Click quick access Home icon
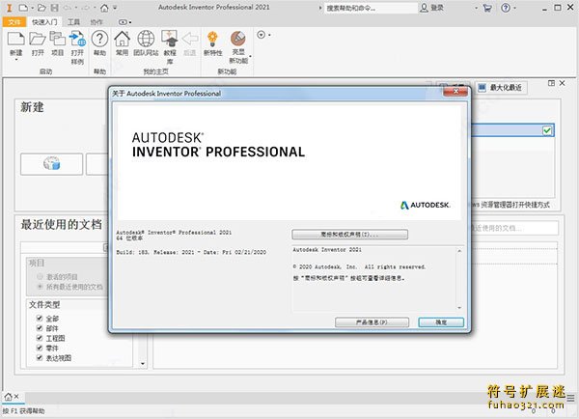The width and height of the screenshot is (579, 419). pyautogui.click(x=104, y=8)
